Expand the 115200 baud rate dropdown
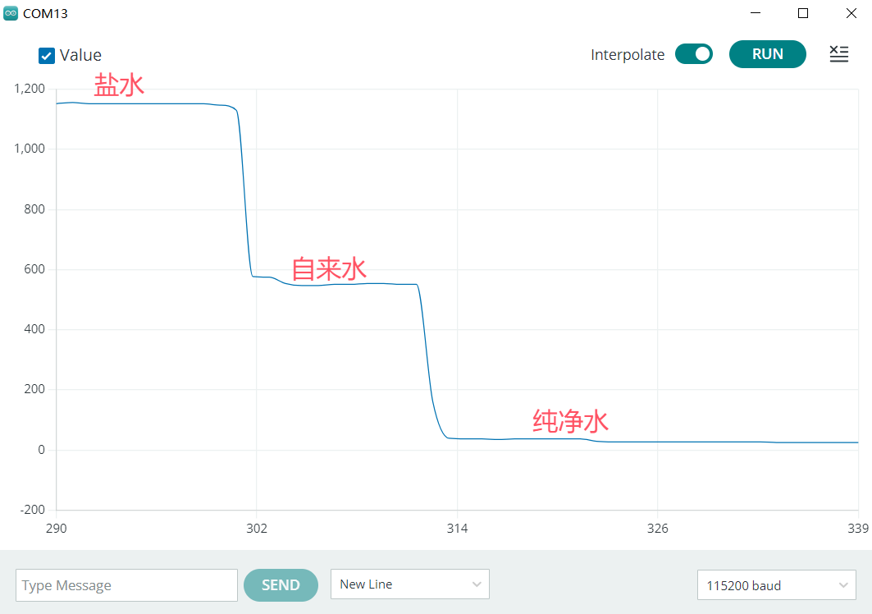 [x=776, y=585]
